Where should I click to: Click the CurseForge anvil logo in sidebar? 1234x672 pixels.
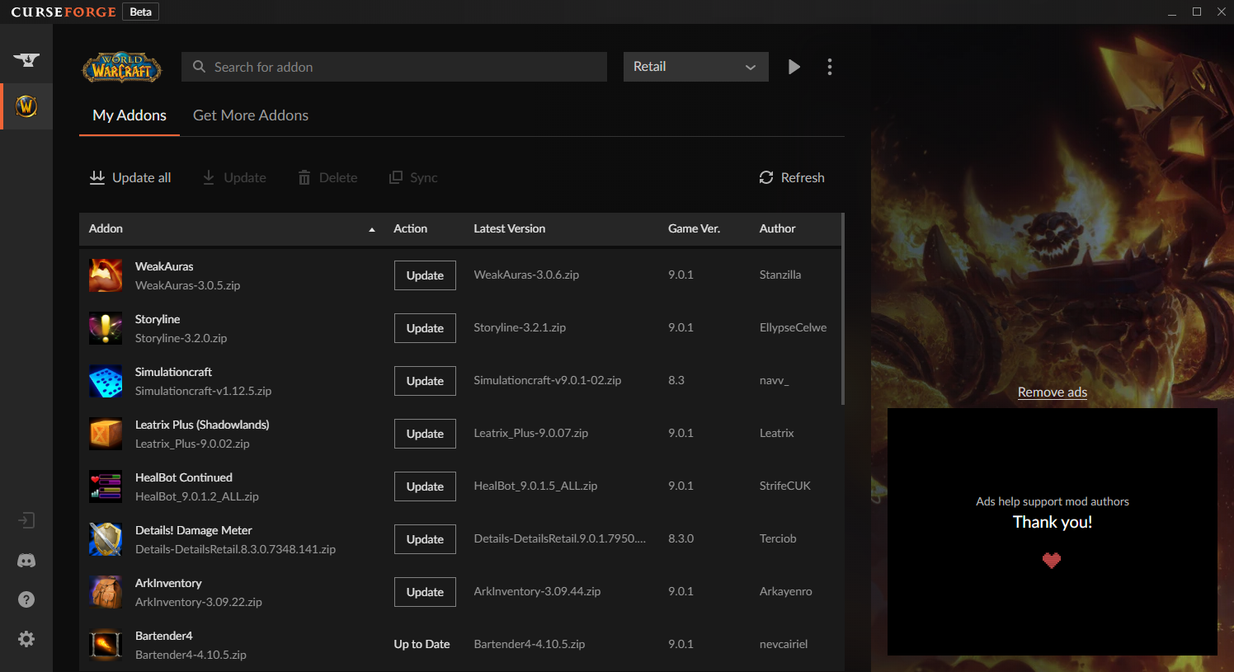[26, 60]
